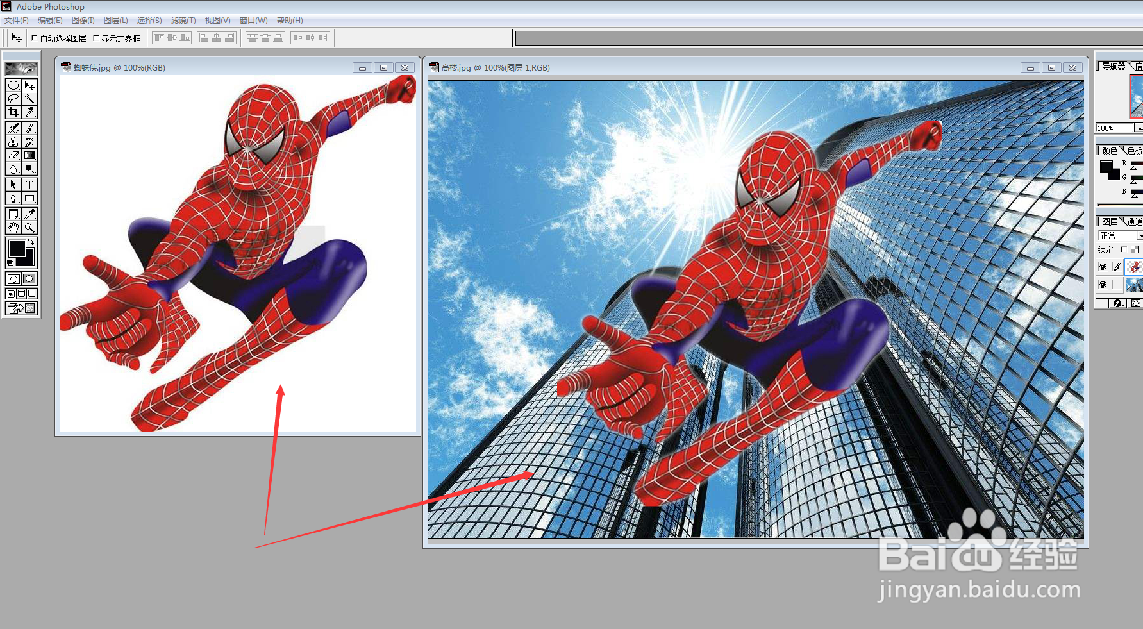Image resolution: width=1143 pixels, height=629 pixels.
Task: Switch to Full Screen with Menu Bar
Action: pyautogui.click(x=21, y=294)
